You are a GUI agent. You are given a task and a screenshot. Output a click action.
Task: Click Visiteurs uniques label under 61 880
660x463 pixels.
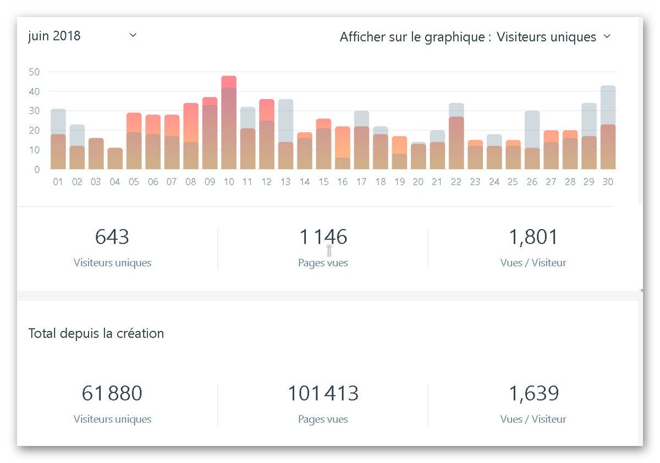coord(112,419)
